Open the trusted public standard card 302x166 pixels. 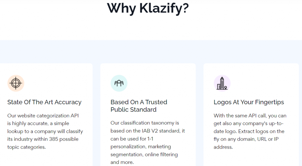point(148,115)
